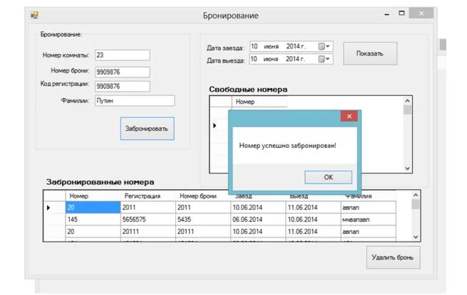
Task: Maximize the Бронирование window
Action: click(402, 14)
